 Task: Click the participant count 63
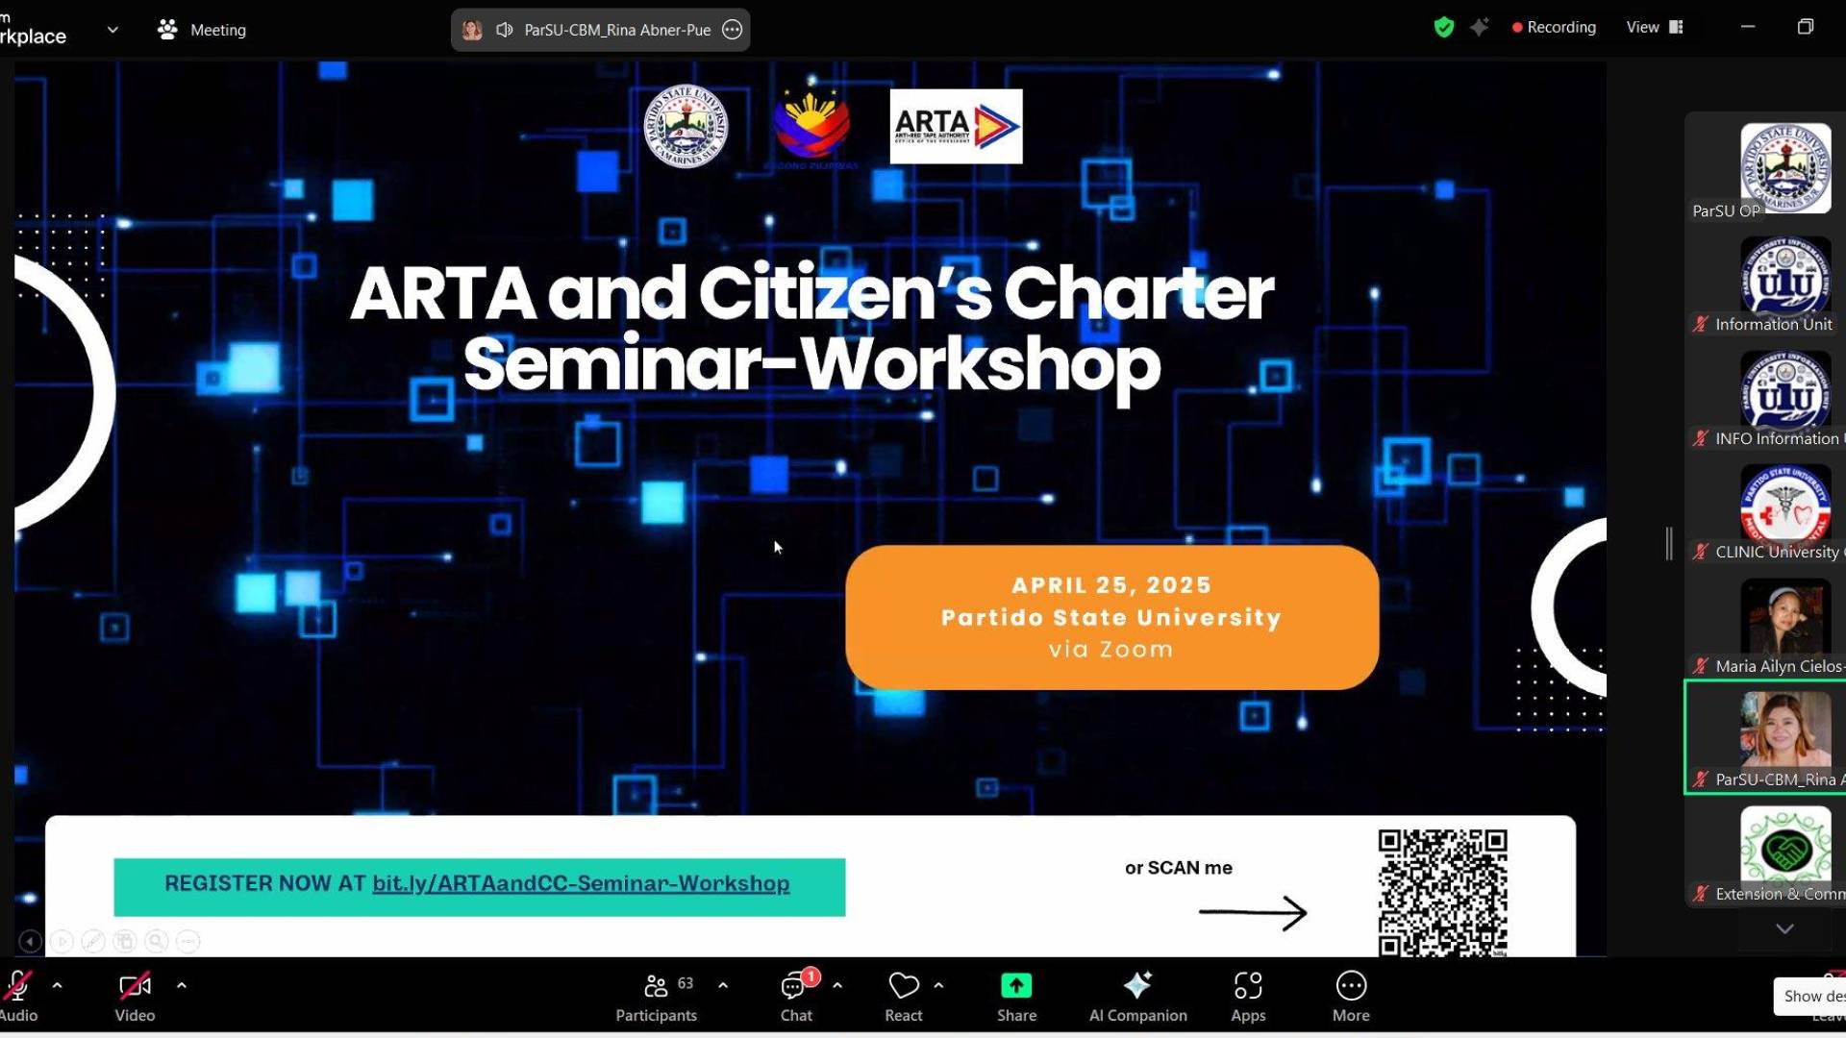(686, 983)
